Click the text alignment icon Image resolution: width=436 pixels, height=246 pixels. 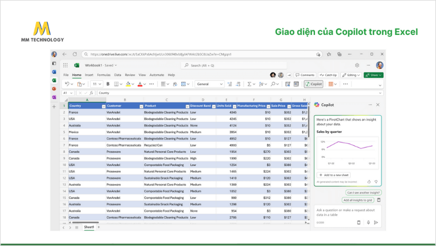click(163, 84)
